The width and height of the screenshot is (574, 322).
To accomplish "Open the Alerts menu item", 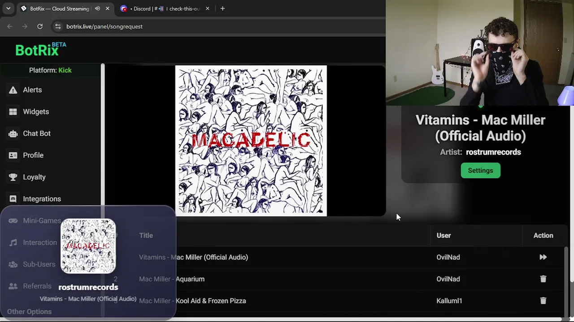I will pos(32,90).
